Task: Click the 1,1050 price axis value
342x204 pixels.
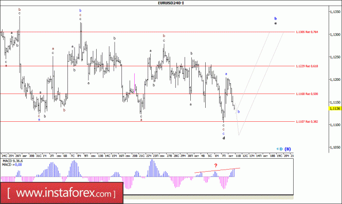Action: 335,147
